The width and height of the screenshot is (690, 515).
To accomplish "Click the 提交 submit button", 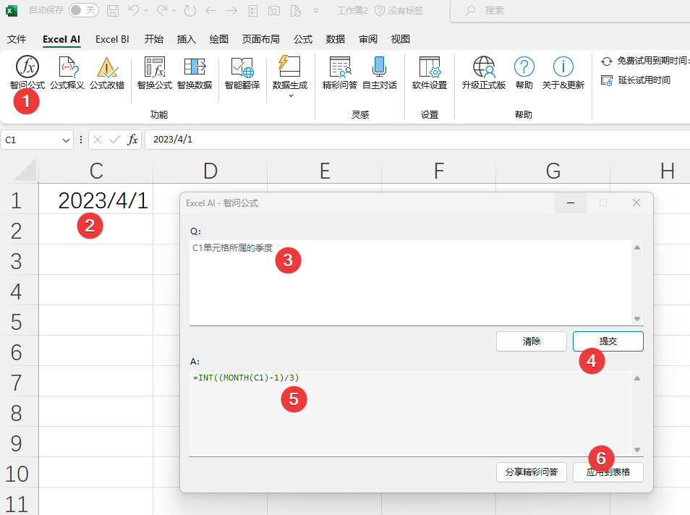I will [x=608, y=341].
